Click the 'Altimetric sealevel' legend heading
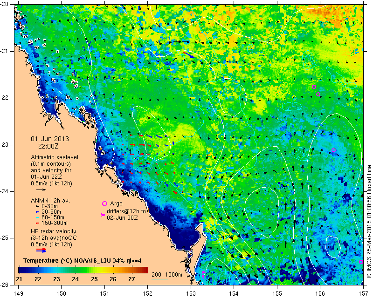The width and height of the screenshot is (373, 298). coord(55,157)
